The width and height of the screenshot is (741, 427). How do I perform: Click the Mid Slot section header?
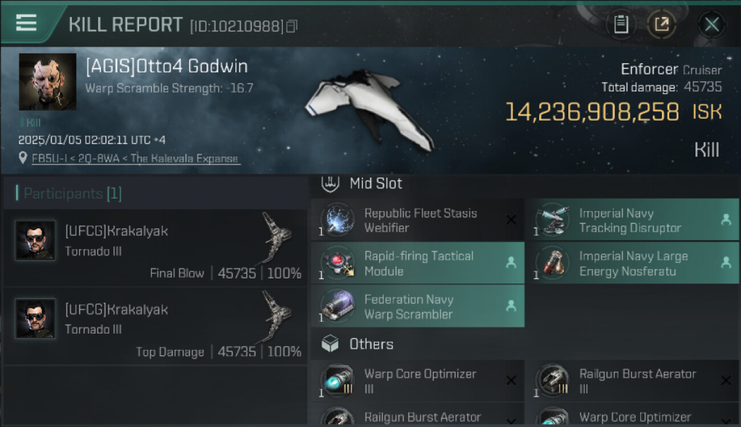click(x=375, y=183)
